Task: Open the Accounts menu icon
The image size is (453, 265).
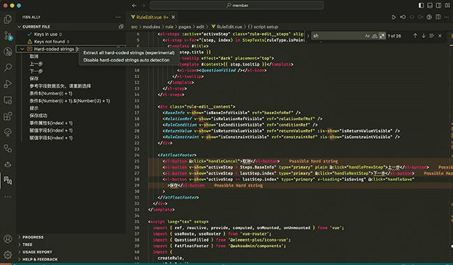Action: click(8, 238)
